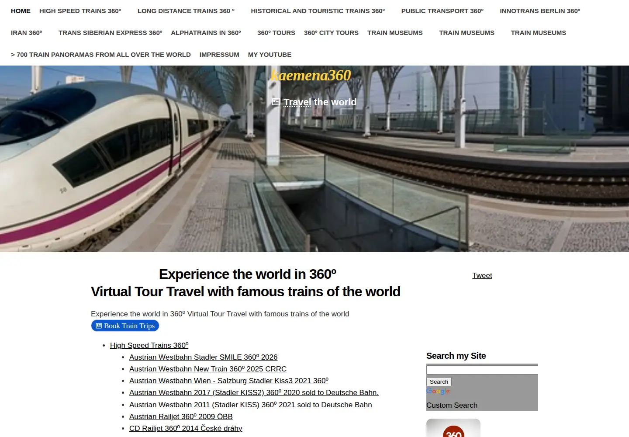Image resolution: width=629 pixels, height=437 pixels.
Task: Focus the Search my Site input field
Action: [x=482, y=370]
